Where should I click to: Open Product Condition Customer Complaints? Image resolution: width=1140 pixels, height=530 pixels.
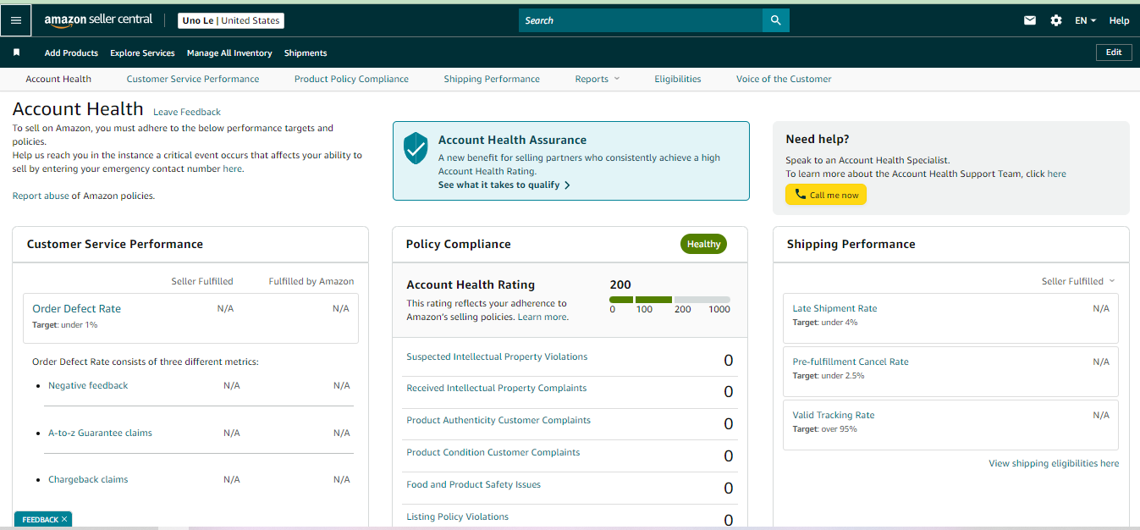493,452
